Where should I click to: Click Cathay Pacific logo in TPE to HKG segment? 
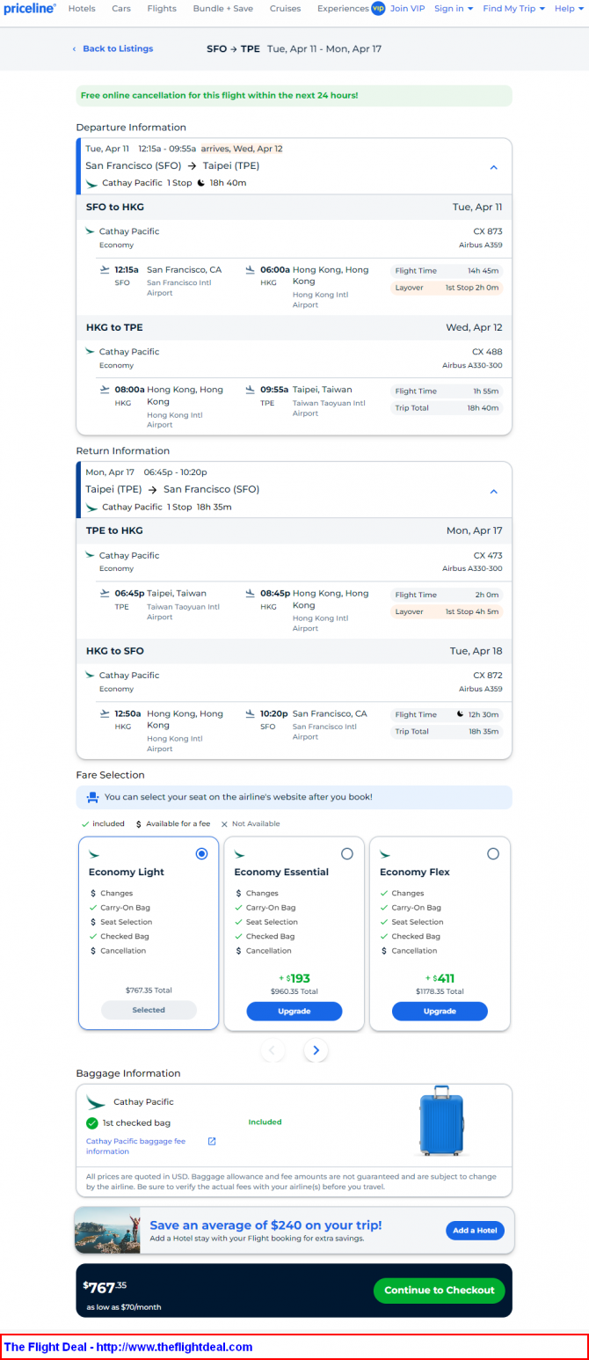(x=90, y=555)
